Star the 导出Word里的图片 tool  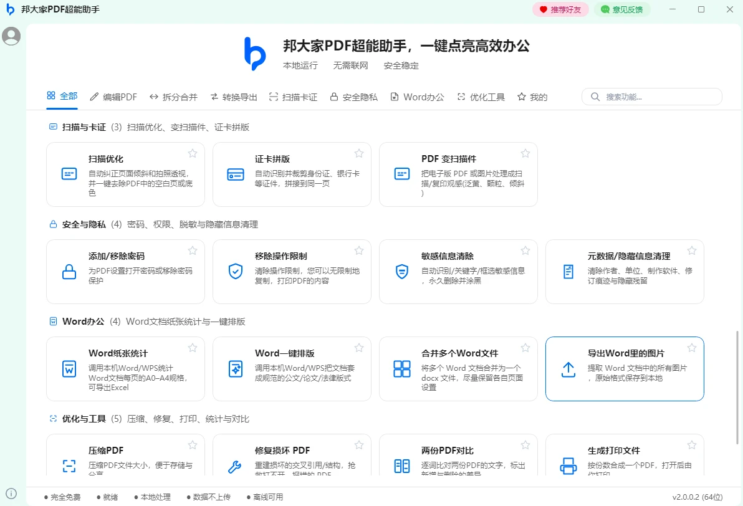coord(692,348)
